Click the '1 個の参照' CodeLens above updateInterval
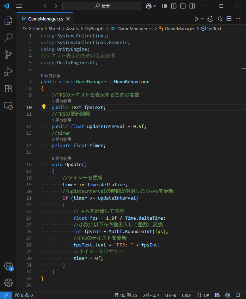Image resolution: width=246 pixels, height=299 pixels. click(61, 120)
